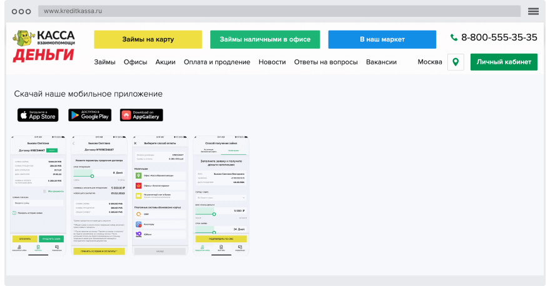Tap the green document nav icon in first phone screenshot
The width and height of the screenshot is (550, 286).
38,248
